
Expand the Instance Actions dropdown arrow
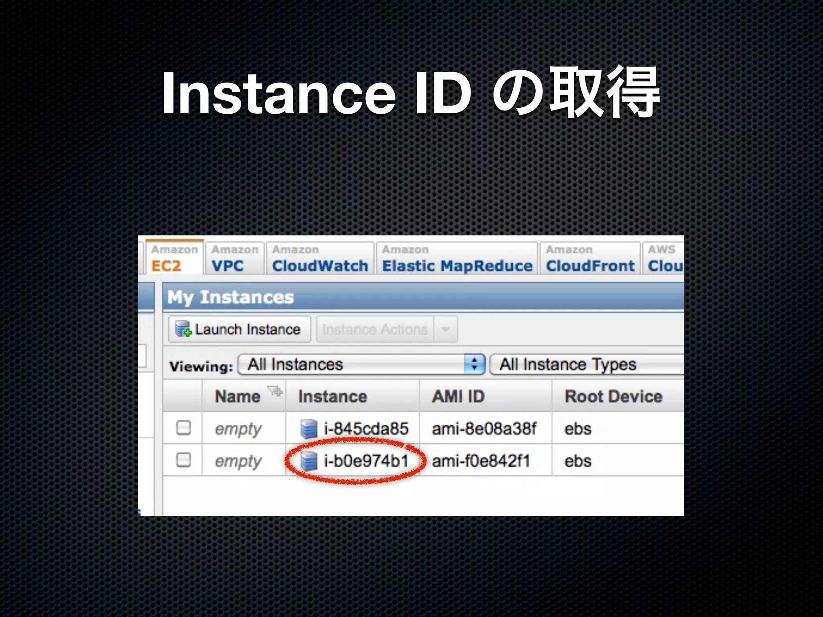[445, 329]
